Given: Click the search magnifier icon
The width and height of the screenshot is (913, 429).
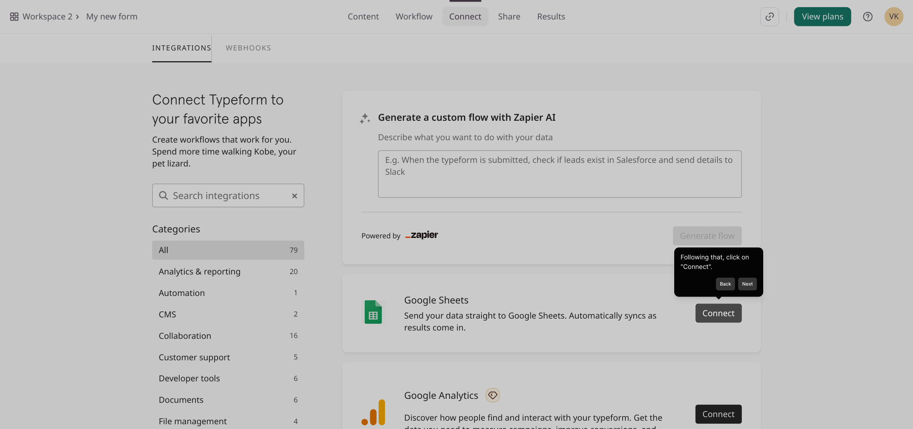Looking at the screenshot, I should [x=163, y=195].
